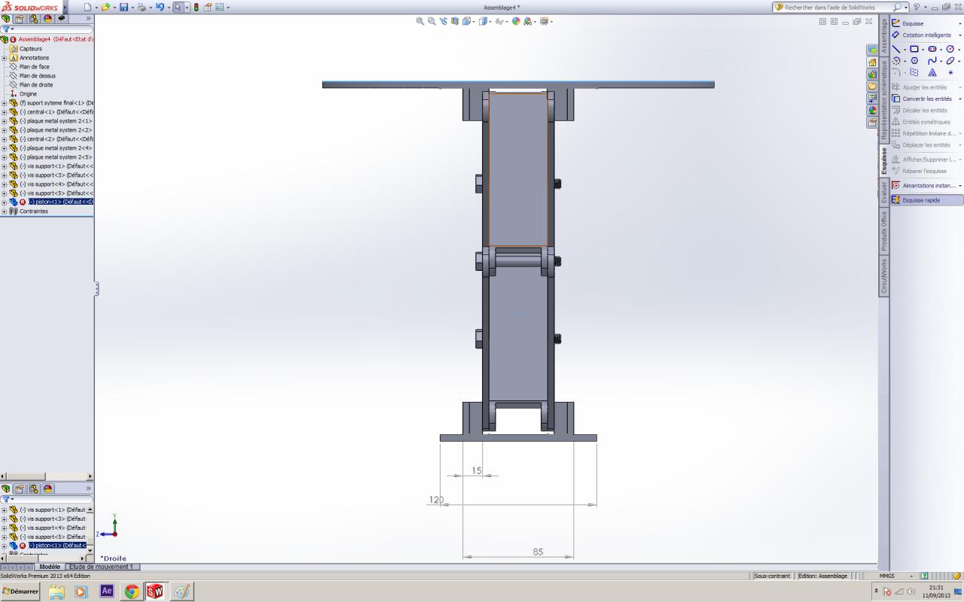Open Paint from the taskbar
Image resolution: width=964 pixels, height=602 pixels.
[x=182, y=591]
